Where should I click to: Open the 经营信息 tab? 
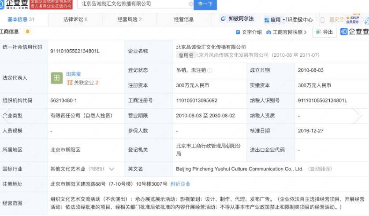(184, 19)
